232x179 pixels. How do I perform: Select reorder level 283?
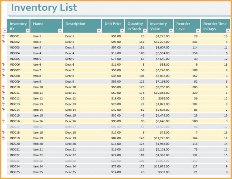click(195, 87)
